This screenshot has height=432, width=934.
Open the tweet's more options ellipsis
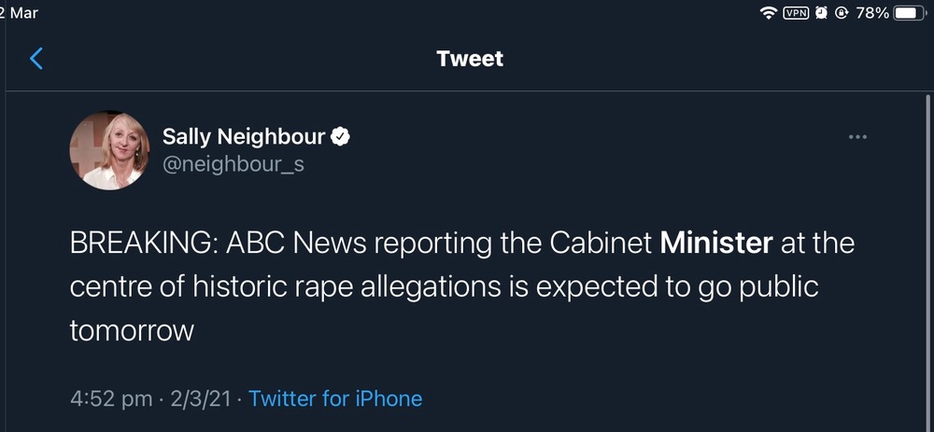click(x=857, y=137)
